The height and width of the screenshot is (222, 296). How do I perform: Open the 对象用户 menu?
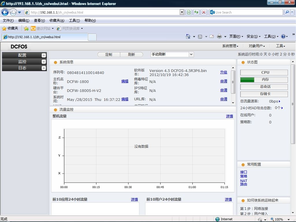coord(257,46)
